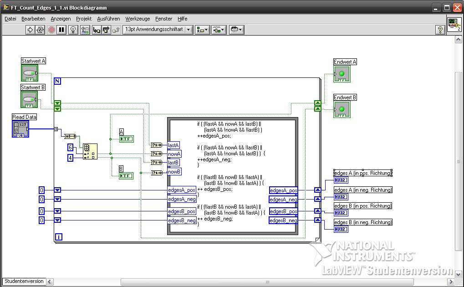Click the Startwert A boolean terminal
464x287 pixels.
(x=30, y=73)
